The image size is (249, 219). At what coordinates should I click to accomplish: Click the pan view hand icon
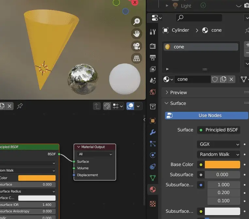point(137,34)
